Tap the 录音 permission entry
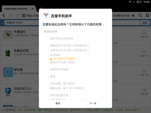This screenshot has height=113, width=151. 52,77
